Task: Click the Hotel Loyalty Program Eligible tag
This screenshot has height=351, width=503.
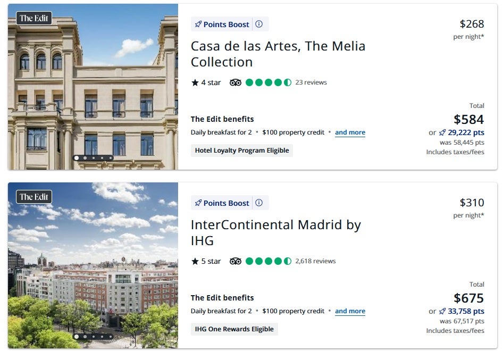Action: coord(242,151)
